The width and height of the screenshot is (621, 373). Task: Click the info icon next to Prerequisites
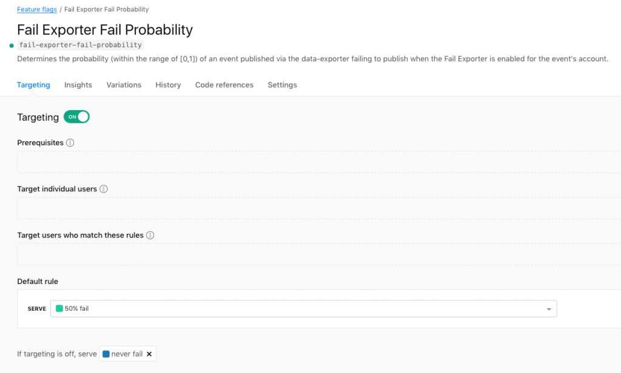pos(70,143)
